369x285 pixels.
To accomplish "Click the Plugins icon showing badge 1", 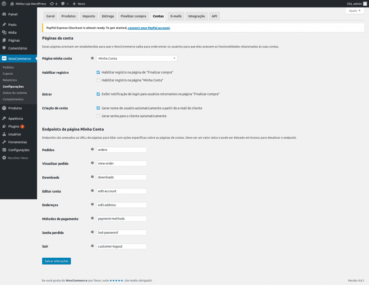I will click(x=4, y=126).
